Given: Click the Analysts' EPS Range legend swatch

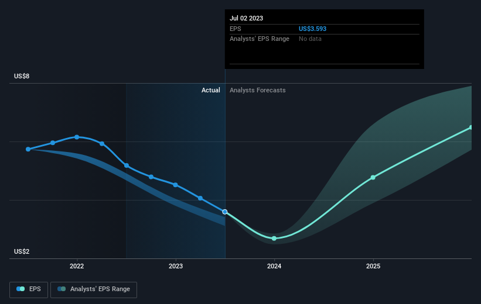Looking at the screenshot, I should point(62,289).
